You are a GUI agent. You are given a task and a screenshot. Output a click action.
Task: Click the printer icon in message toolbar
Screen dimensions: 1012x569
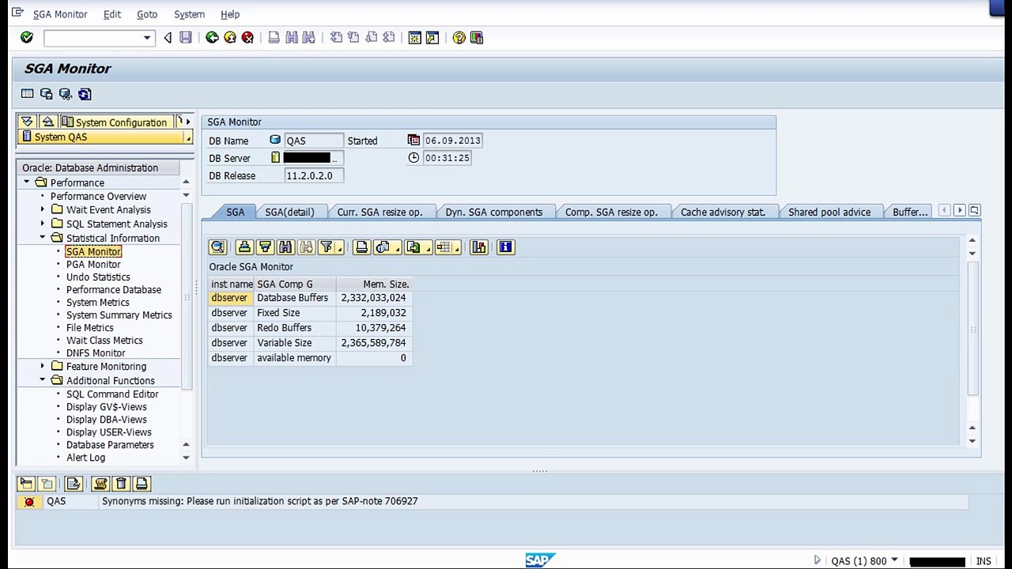click(142, 484)
